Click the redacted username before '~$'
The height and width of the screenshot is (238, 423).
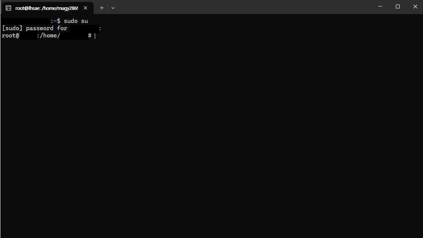[x=26, y=21]
